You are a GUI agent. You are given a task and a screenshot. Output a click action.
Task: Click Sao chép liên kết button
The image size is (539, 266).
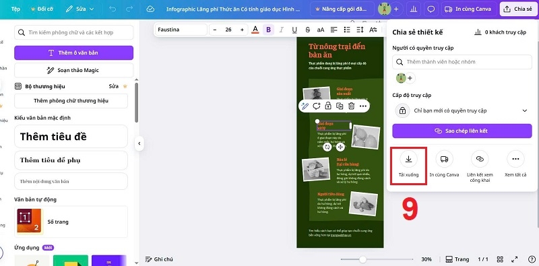(462, 131)
